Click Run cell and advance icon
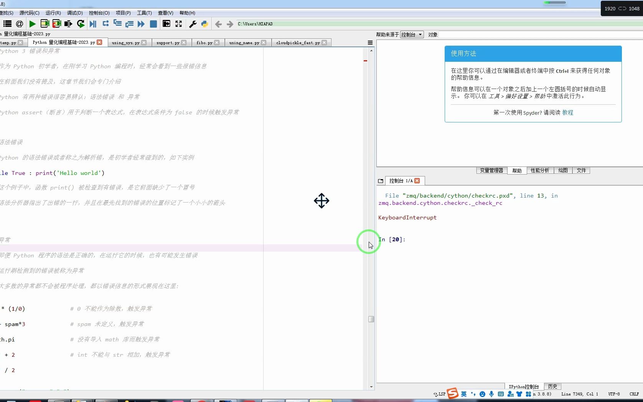 click(x=56, y=24)
